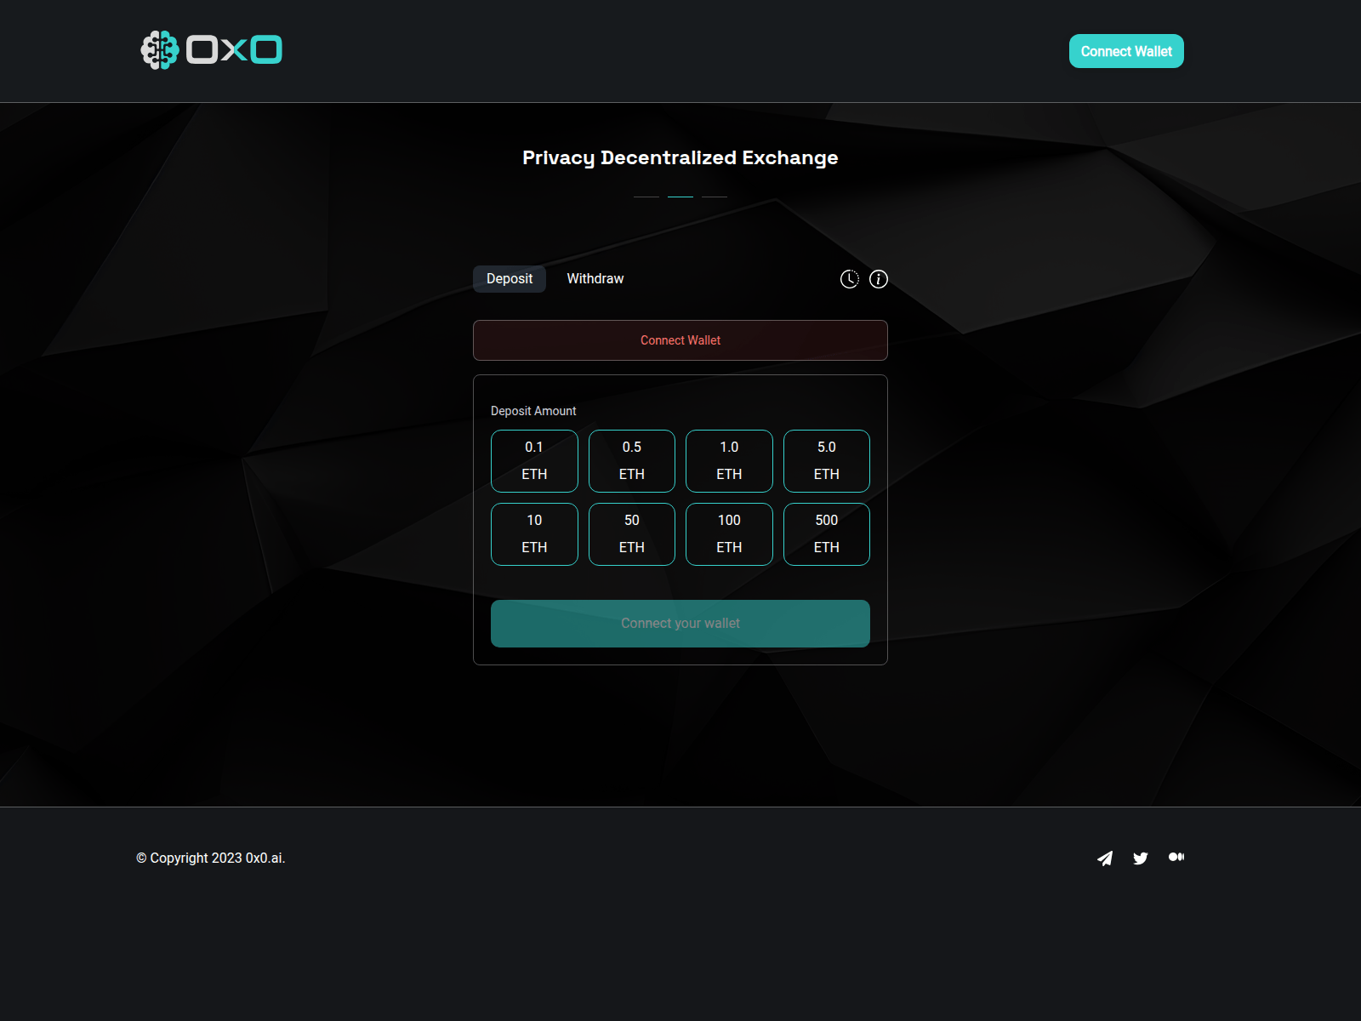Select the Deposit tab
The width and height of the screenshot is (1361, 1021).
(x=509, y=278)
